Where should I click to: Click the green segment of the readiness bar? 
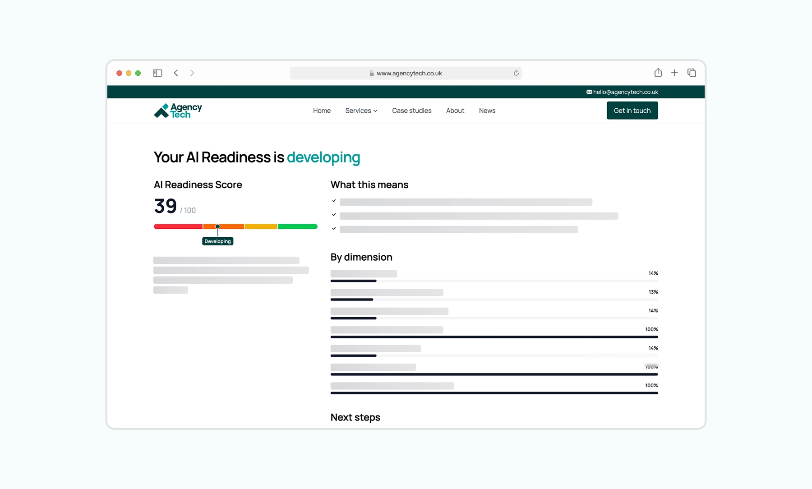(x=297, y=226)
